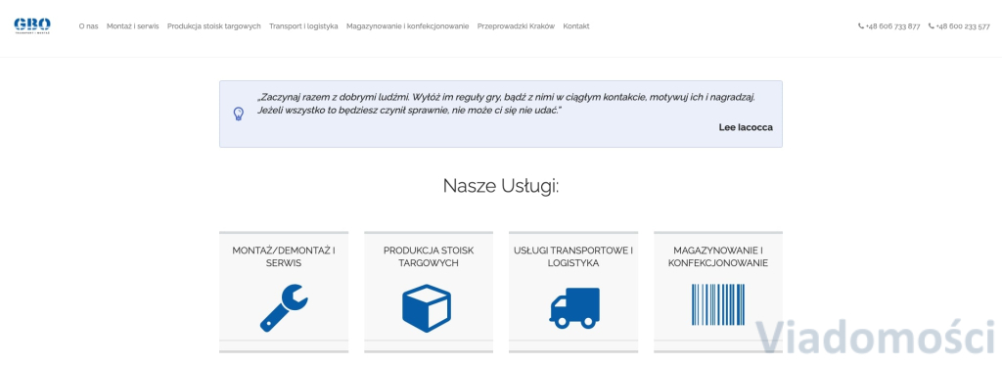Click the barcode icon under Magazynowanie i Konfekcjonowanie

[717, 305]
